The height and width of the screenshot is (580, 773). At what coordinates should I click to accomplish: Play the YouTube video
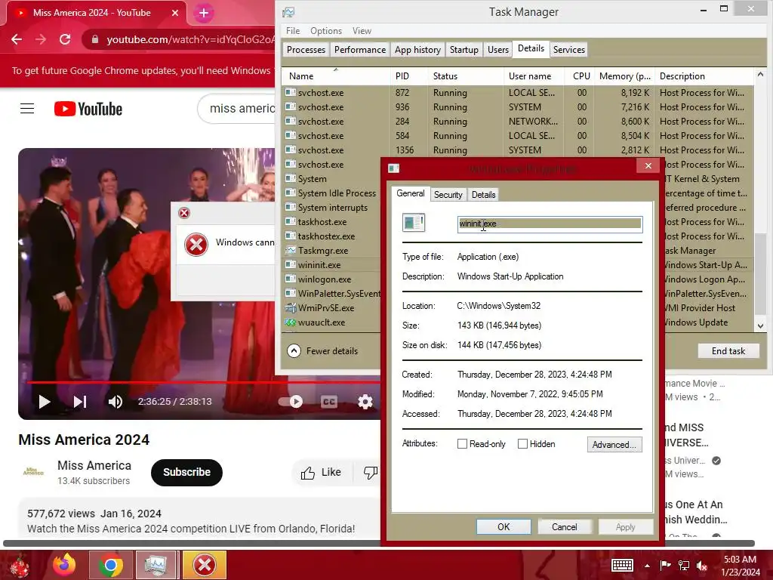[45, 402]
